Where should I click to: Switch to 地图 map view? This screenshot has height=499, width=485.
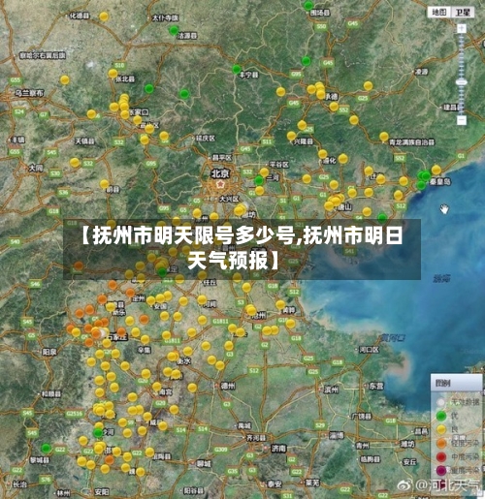(x=438, y=13)
